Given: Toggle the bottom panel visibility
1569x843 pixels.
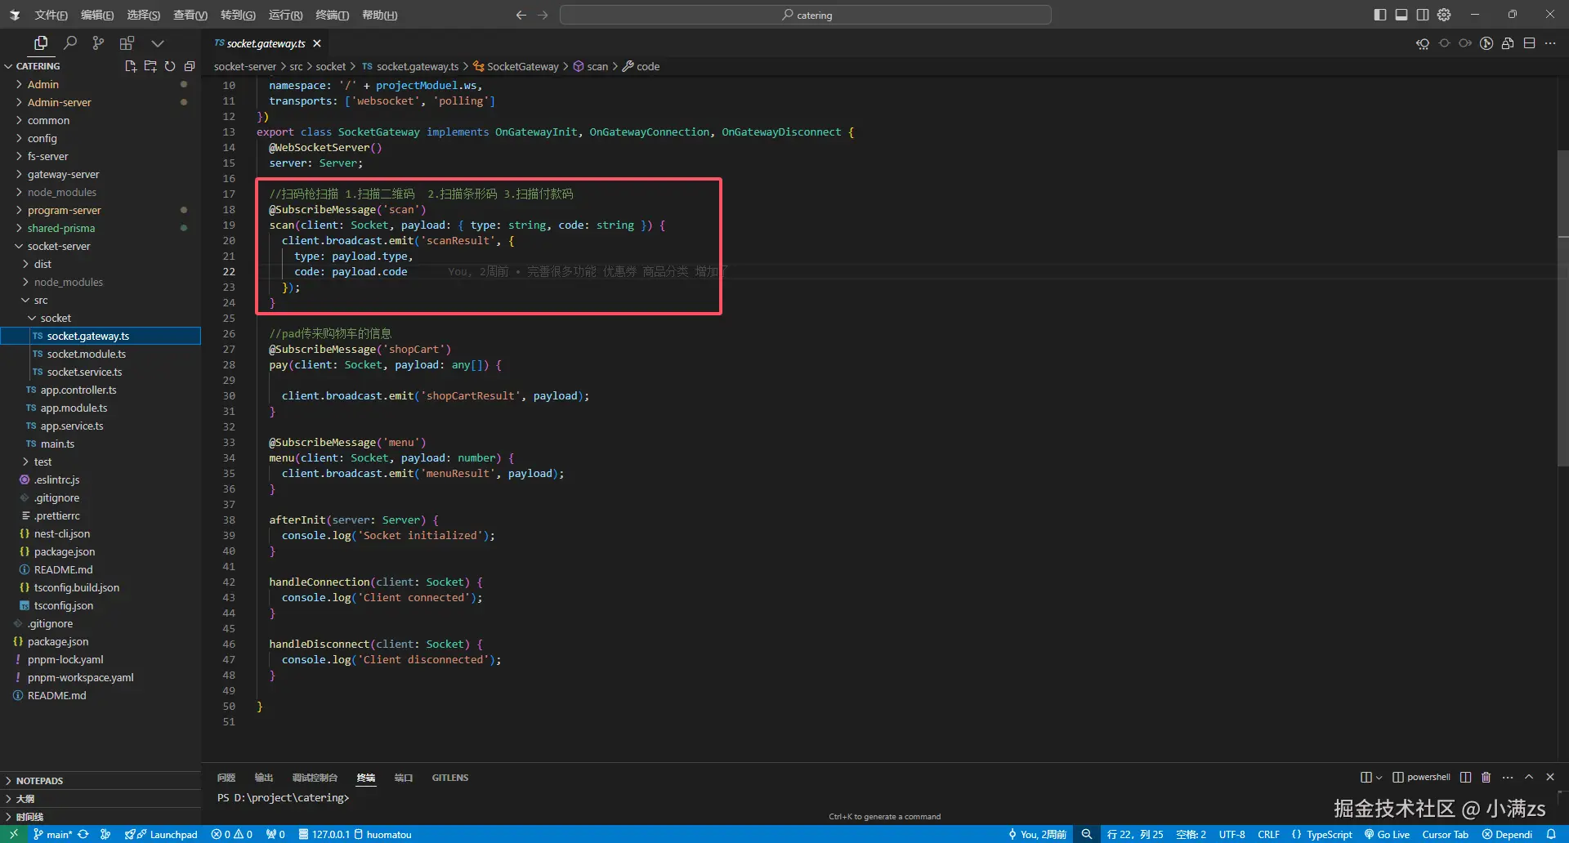Looking at the screenshot, I should pyautogui.click(x=1401, y=15).
